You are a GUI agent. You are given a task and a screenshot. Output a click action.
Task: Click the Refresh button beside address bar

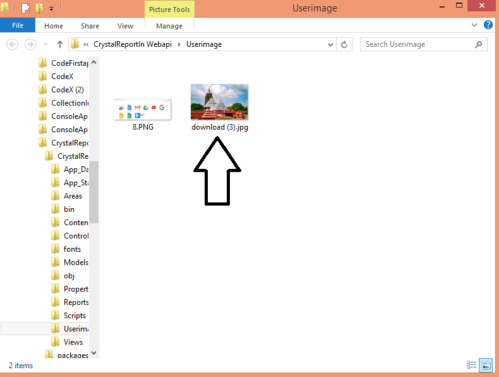(344, 44)
